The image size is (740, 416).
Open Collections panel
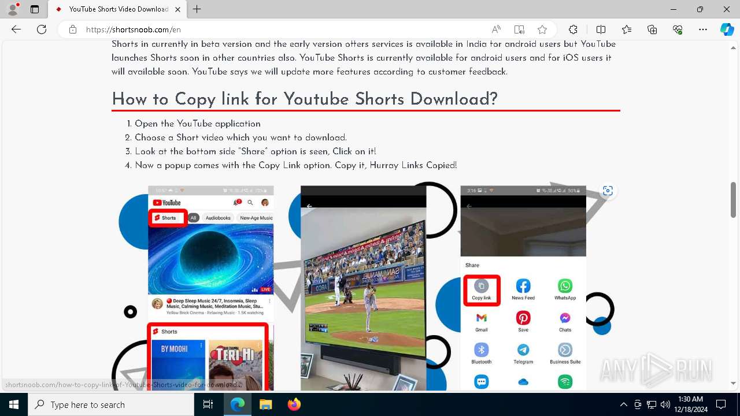tap(652, 29)
